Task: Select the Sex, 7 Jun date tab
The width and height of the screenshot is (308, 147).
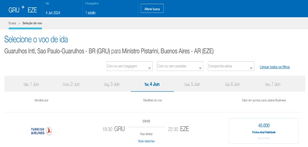Action: point(272,84)
